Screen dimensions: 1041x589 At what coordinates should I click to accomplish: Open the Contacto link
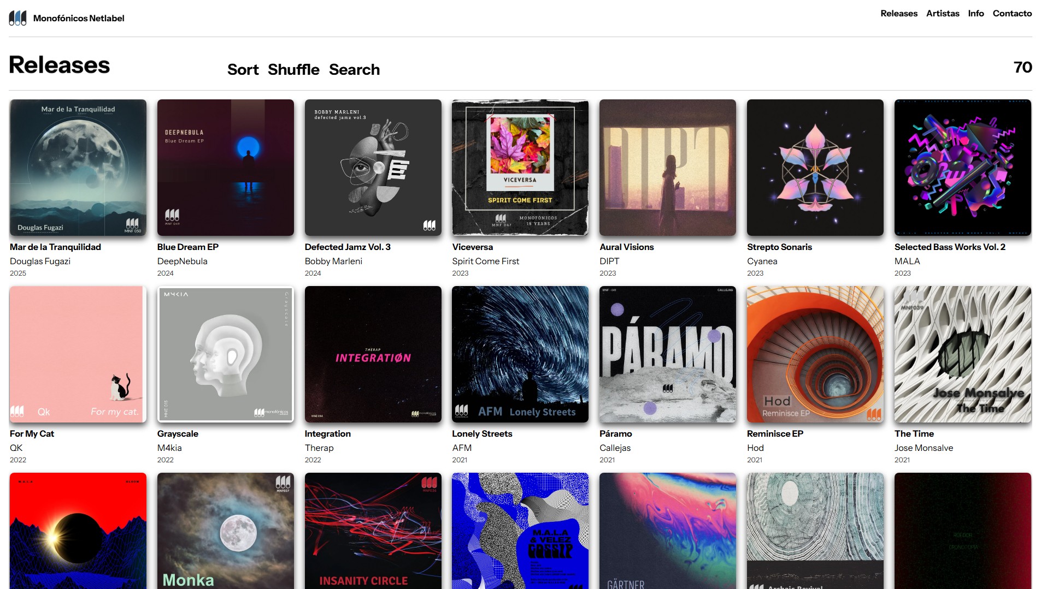coord(1012,14)
